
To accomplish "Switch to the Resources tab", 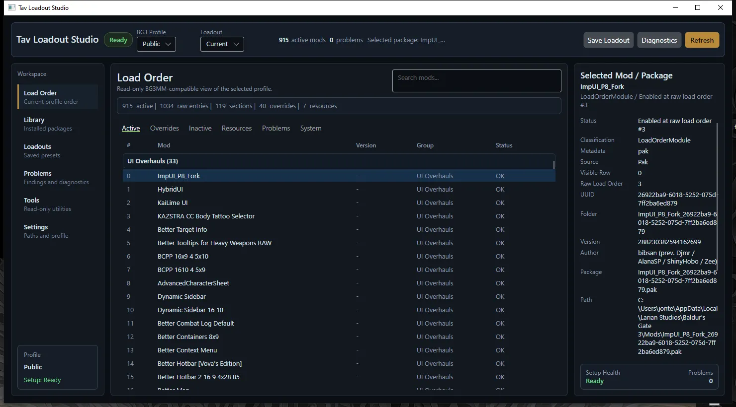I will point(237,129).
